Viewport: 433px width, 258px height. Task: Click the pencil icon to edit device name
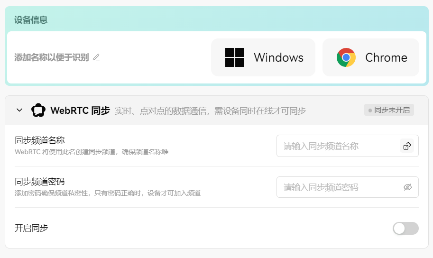96,57
